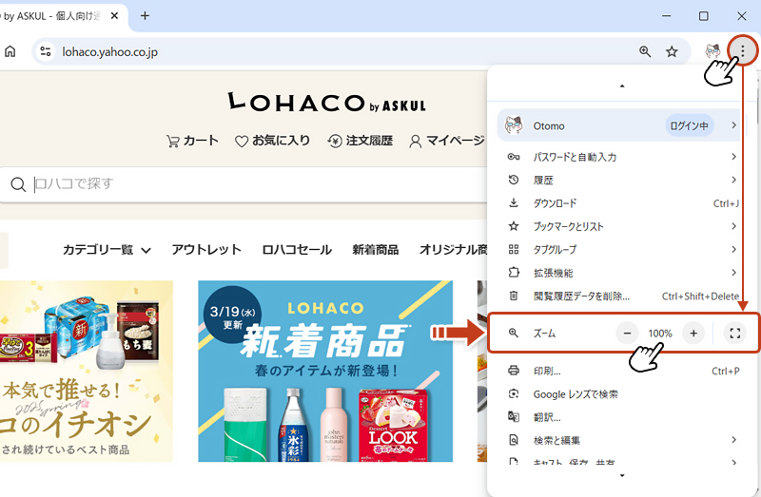Viewport: 761px width, 497px height.
Task: Open the アウトレット tab
Action: [206, 250]
